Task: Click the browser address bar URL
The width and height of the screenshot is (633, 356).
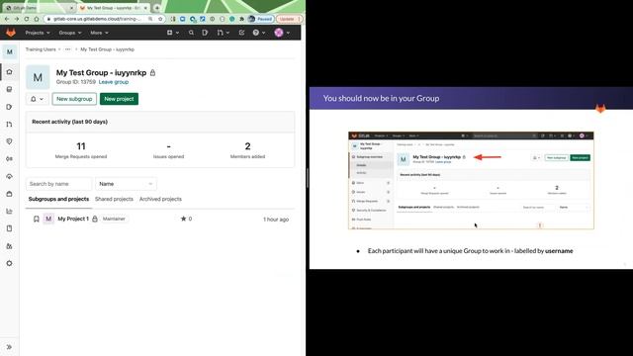Action: (97, 19)
